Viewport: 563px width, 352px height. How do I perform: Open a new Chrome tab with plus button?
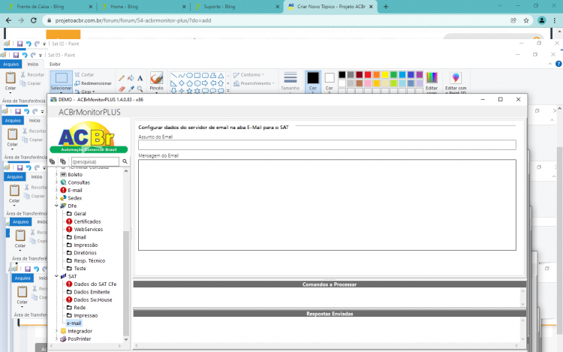[x=386, y=7]
